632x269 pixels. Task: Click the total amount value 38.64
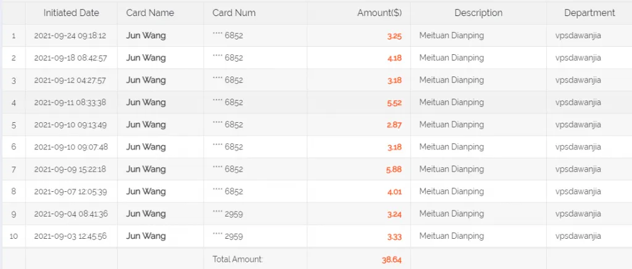click(391, 260)
